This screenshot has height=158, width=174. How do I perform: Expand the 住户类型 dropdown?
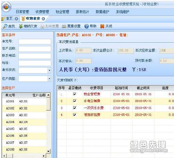tap(49, 79)
